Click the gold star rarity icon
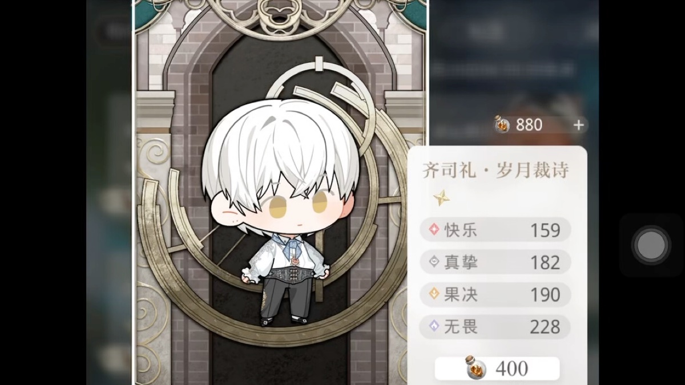This screenshot has height=385, width=685. [x=441, y=198]
